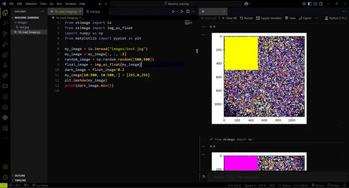Run current file in interactive window

tap(182, 11)
